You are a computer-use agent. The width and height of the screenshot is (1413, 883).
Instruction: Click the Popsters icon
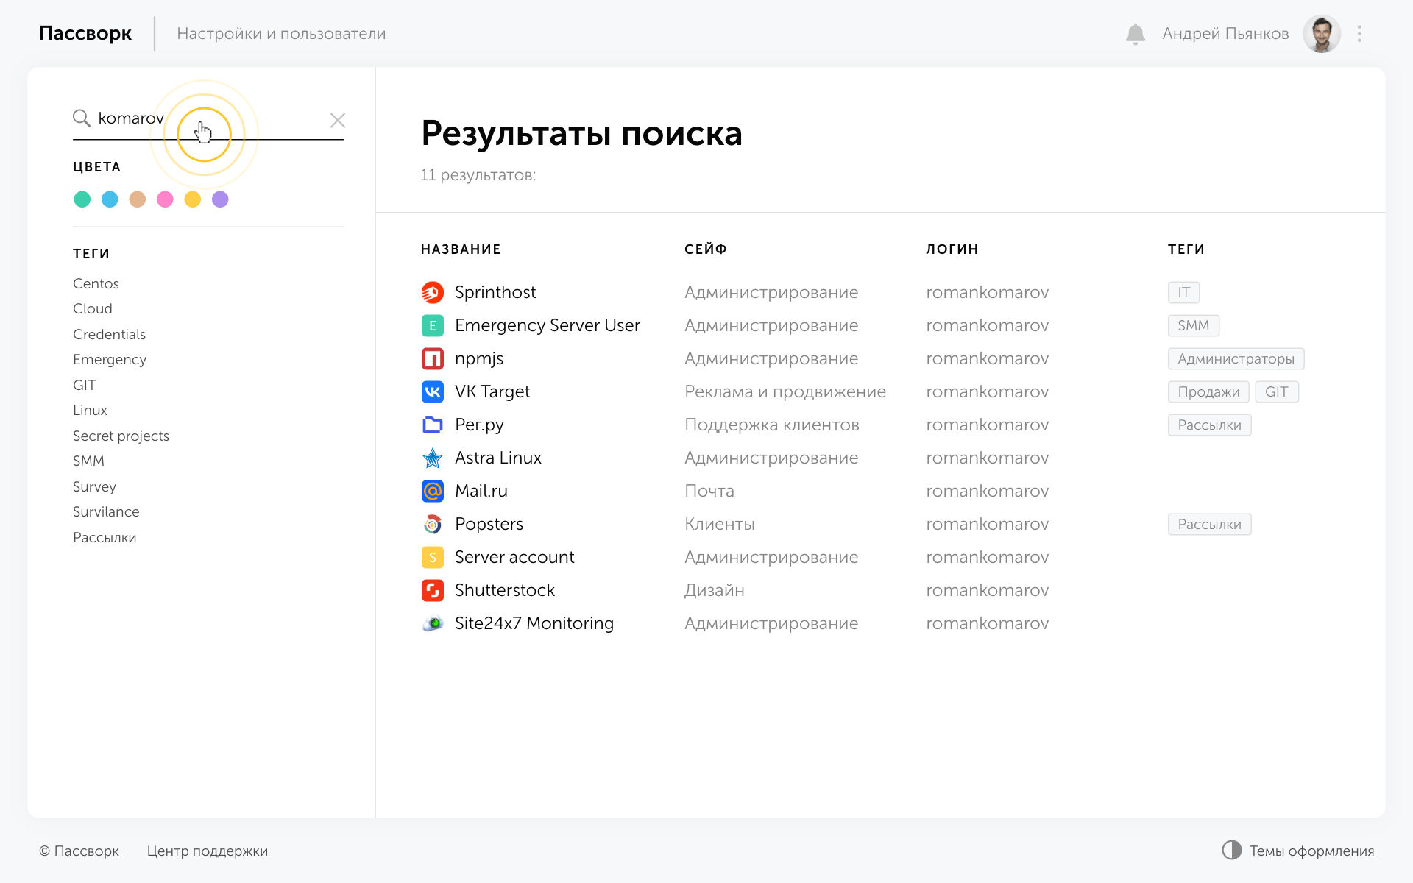coord(433,524)
